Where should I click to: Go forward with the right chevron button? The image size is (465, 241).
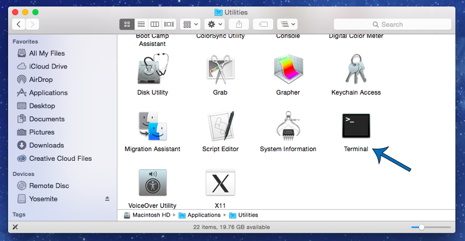(x=33, y=24)
